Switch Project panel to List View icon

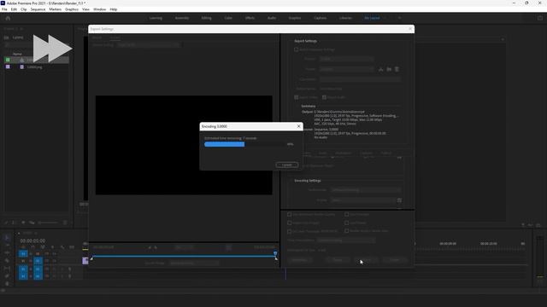[x=15, y=223]
